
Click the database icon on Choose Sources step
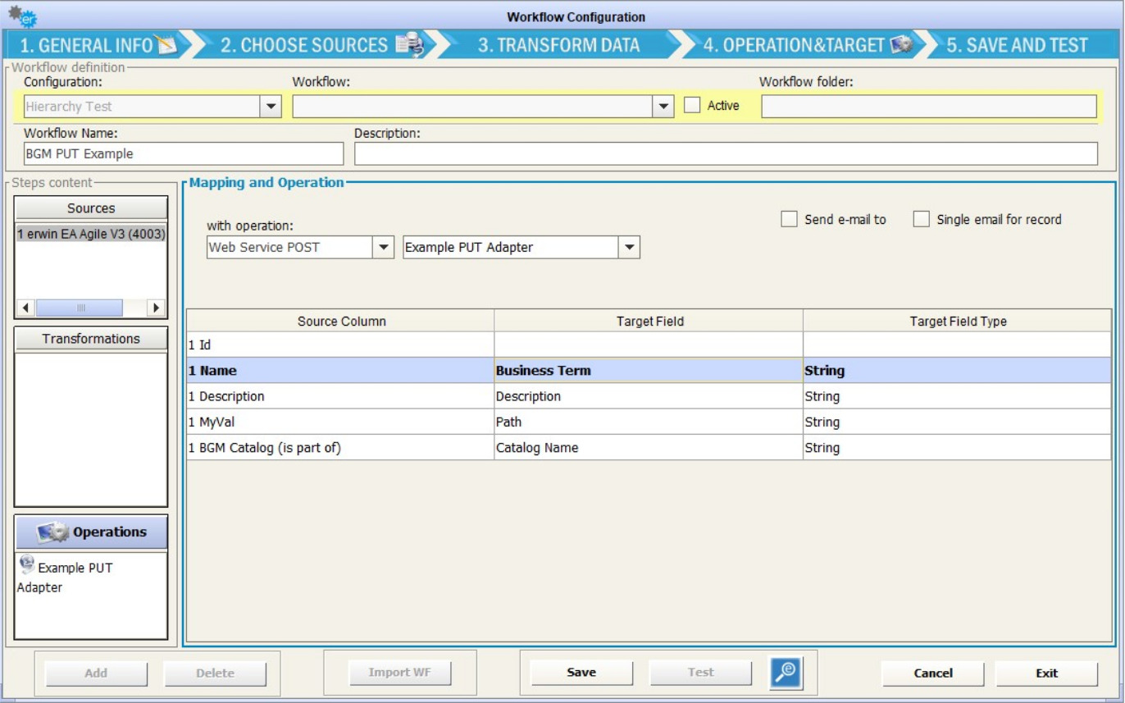tap(409, 45)
